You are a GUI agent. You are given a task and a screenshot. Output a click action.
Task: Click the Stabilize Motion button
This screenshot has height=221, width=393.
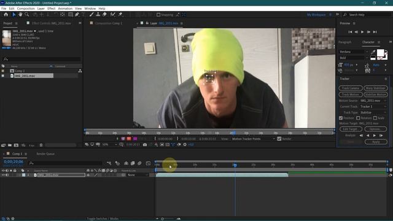click(x=375, y=95)
